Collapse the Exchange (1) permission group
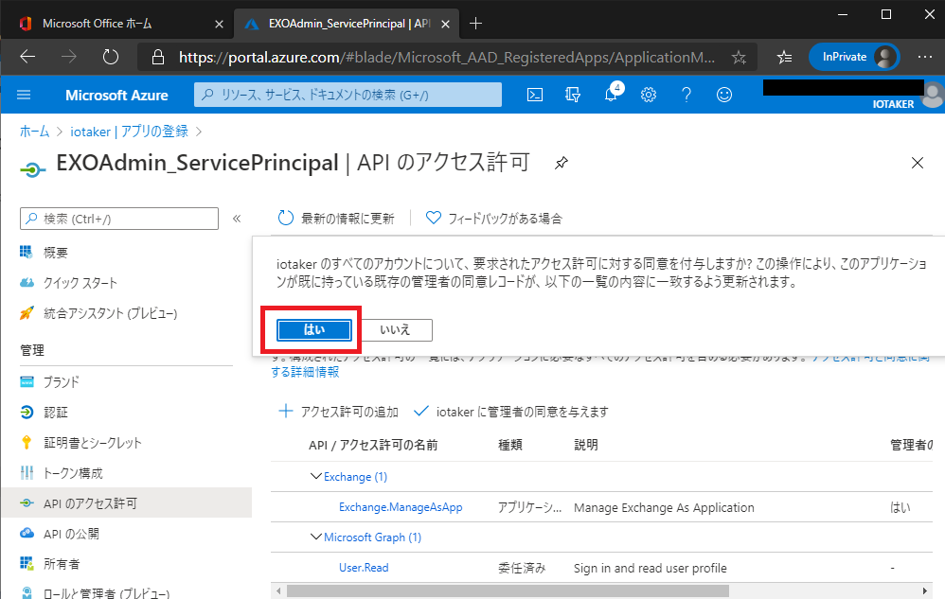The width and height of the screenshot is (945, 599). (316, 477)
